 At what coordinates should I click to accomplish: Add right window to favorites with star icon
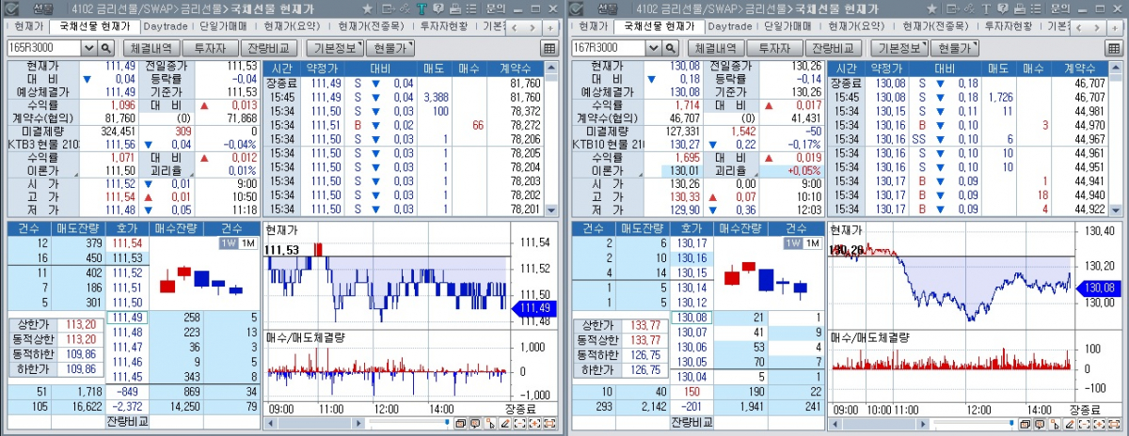coord(931,8)
